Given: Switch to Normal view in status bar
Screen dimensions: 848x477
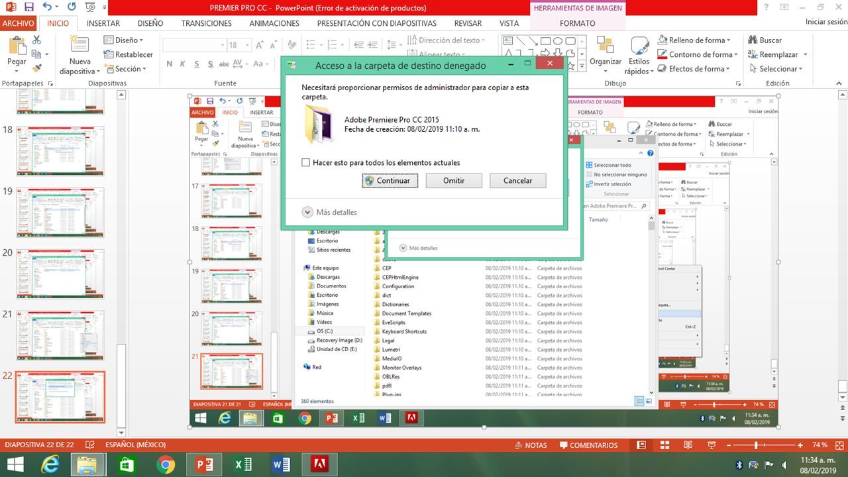Looking at the screenshot, I should click(x=641, y=445).
